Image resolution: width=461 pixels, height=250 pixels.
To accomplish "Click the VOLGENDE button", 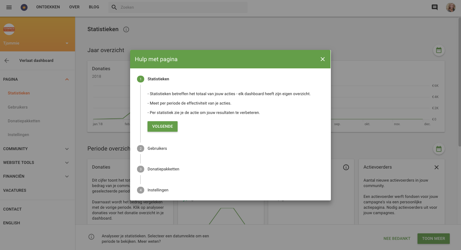I will coord(162,126).
